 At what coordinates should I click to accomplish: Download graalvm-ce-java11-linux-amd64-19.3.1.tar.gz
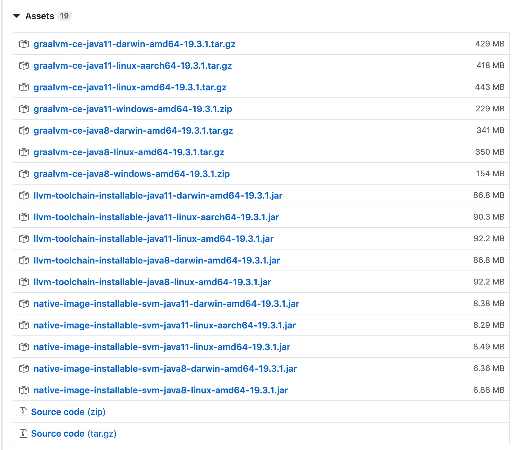(130, 87)
